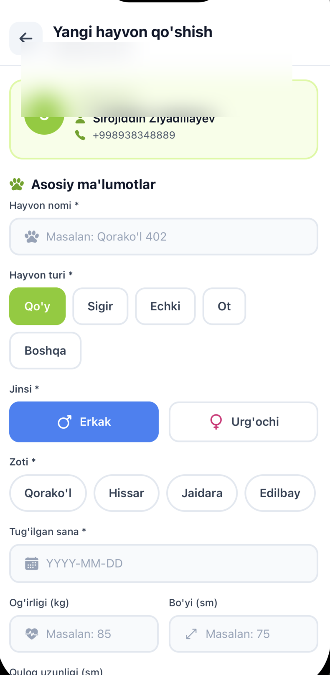Tap the calendar icon in birth date field
Screen dimensions: 330x675
click(32, 563)
